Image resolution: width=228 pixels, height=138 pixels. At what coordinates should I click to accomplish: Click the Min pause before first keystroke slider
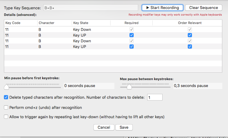pos(32,87)
